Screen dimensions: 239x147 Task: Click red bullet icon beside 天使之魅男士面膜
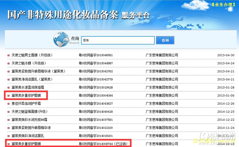click(9, 56)
